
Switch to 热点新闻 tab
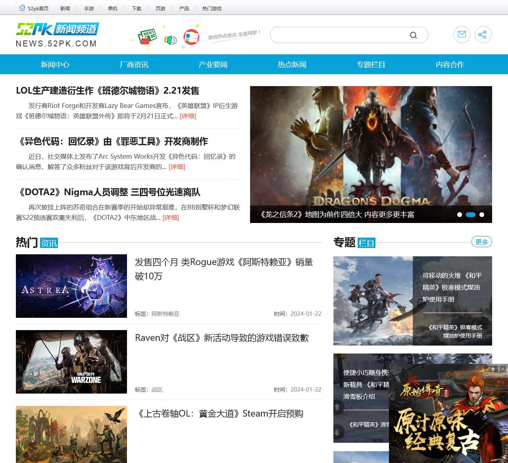(x=292, y=64)
